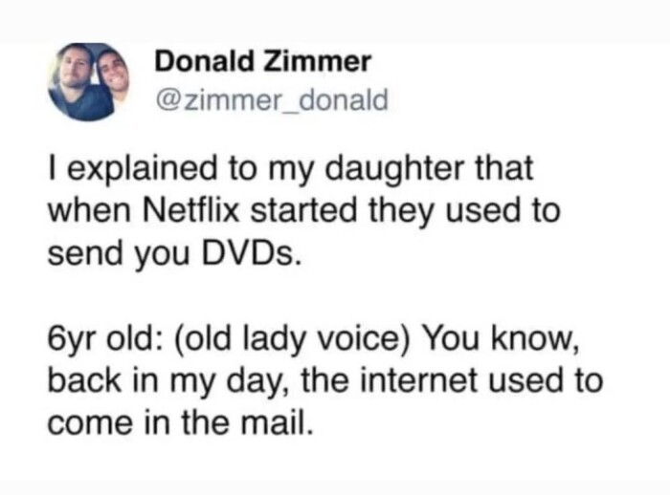Click the @zimmer_donald handle
Viewport: 670px width, 495px height.
tap(271, 99)
